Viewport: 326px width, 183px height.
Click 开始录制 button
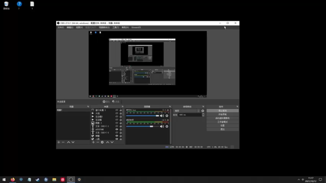click(x=222, y=115)
